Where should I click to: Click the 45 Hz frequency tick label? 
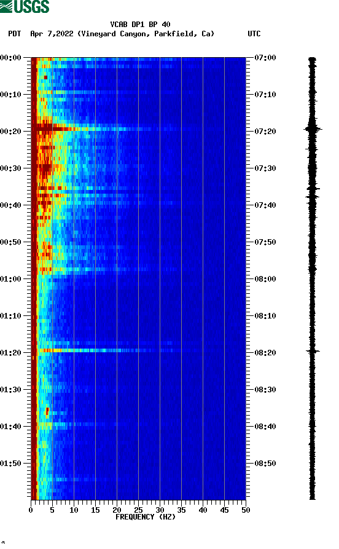tap(224, 510)
